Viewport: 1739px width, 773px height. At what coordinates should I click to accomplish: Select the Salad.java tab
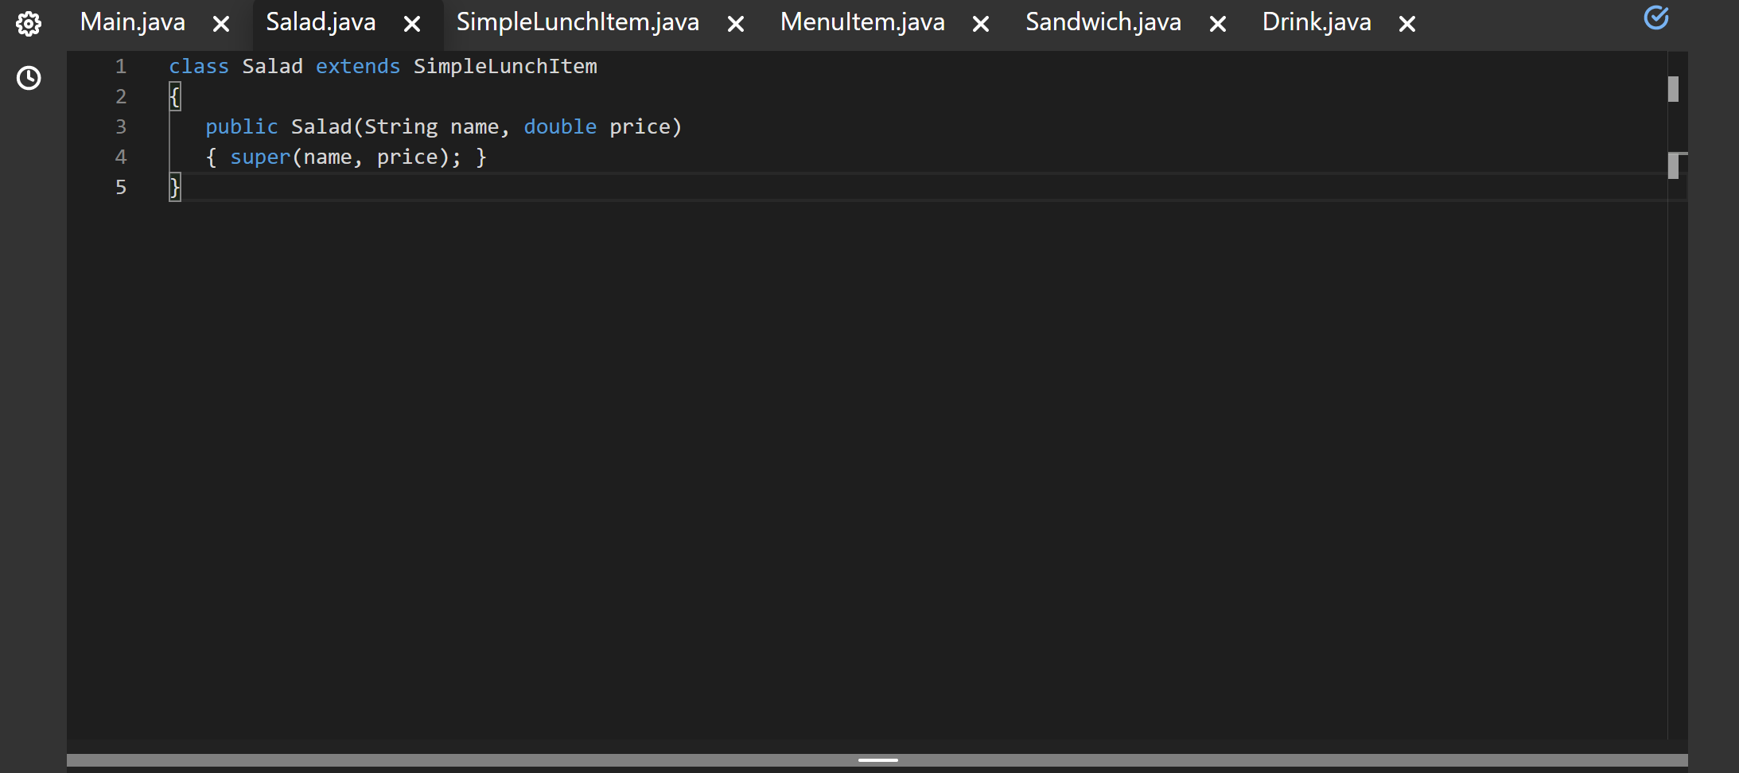(321, 22)
